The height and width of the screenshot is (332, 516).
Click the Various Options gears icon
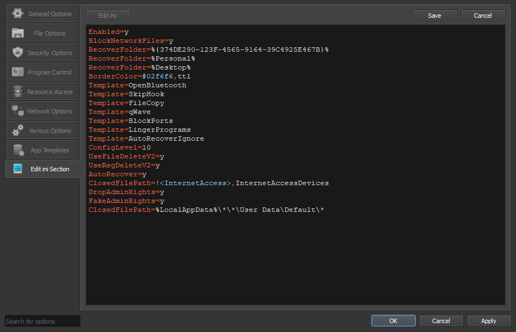point(18,130)
